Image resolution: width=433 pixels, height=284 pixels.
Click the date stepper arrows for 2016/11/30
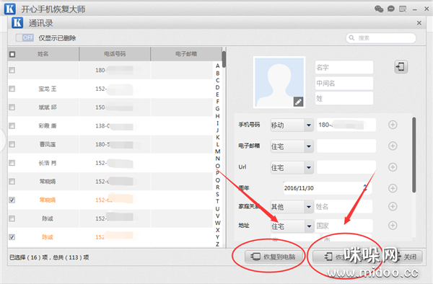pos(365,188)
